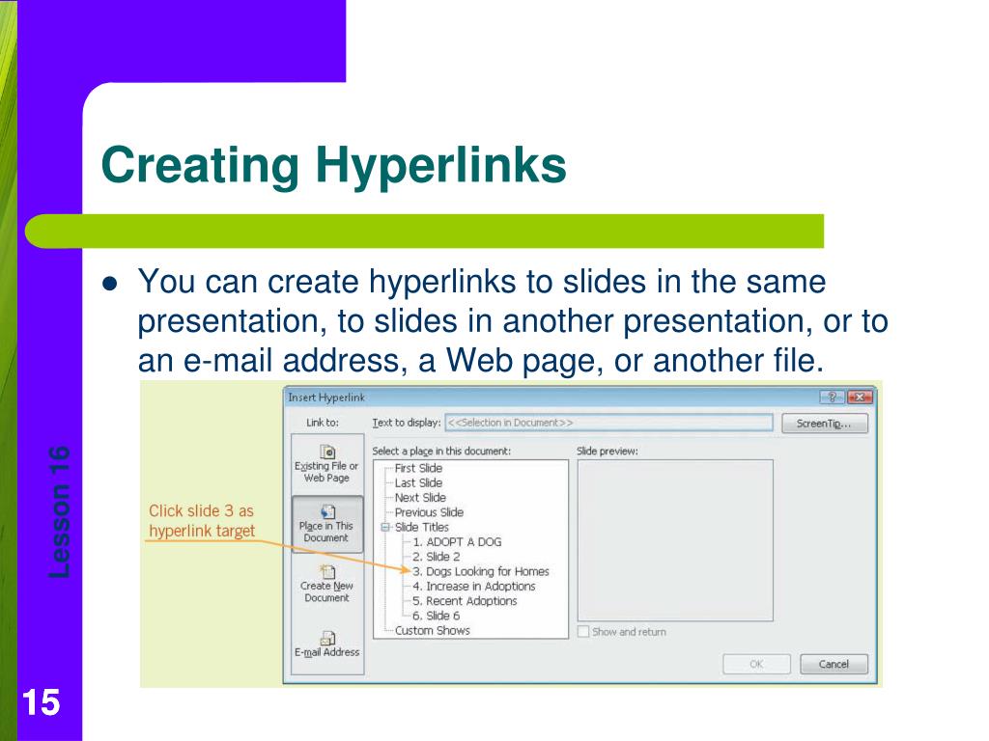
Task: Select 6. Slide 6 entry
Action: [436, 617]
